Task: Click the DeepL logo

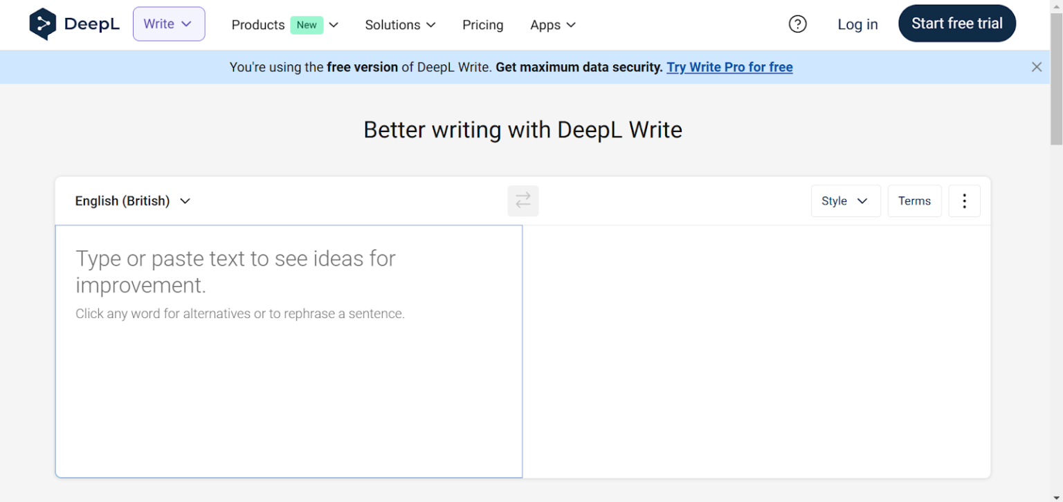Action: [74, 24]
